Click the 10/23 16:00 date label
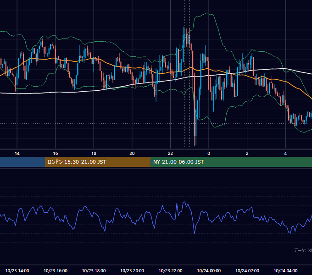 (56, 270)
